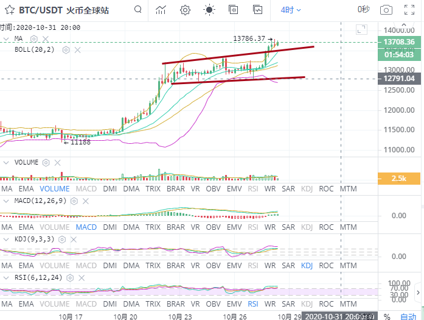424x320 pixels.
Task: Click the crosshair price label 12791.04
Action: pos(400,79)
